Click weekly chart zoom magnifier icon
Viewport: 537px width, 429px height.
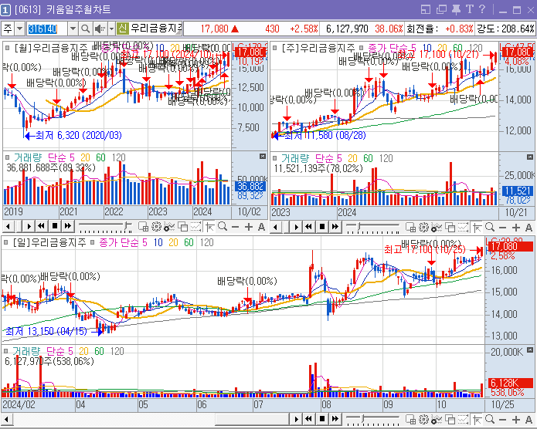[x=490, y=227]
